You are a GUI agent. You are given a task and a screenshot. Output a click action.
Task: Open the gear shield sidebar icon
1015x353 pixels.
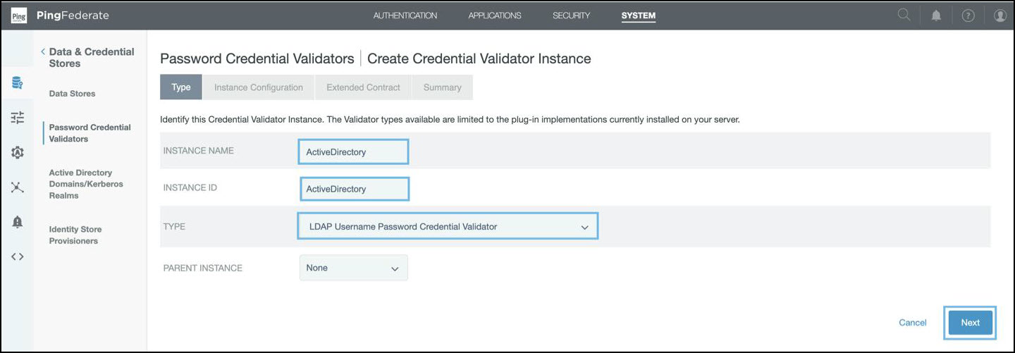[x=18, y=152]
